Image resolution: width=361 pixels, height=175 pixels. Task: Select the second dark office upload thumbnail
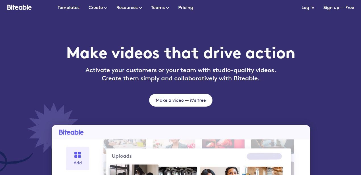pos(178,171)
